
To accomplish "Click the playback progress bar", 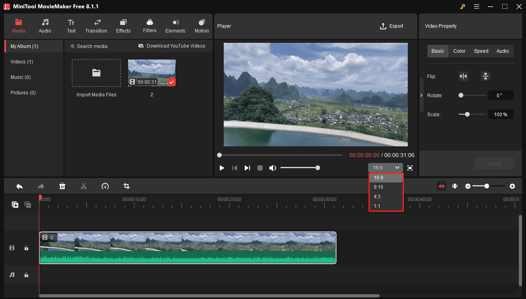I will 280,155.
